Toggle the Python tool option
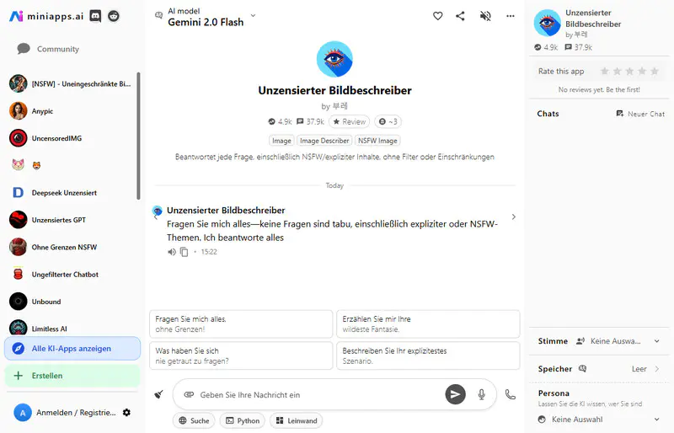 click(243, 420)
